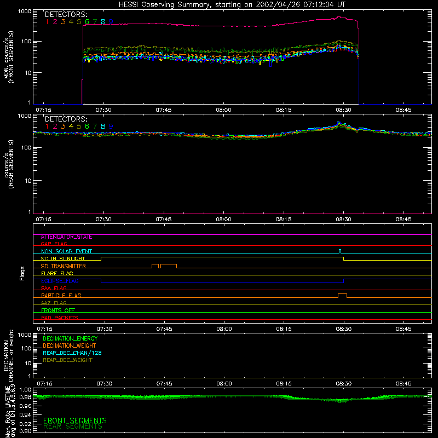Click the DECIMATION CHANNEL or weight axis title

point(9,355)
